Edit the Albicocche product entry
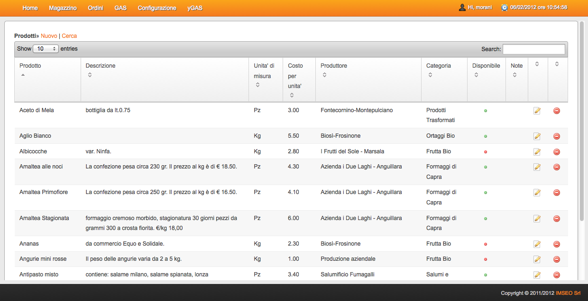Viewport: 588px width, 301px height. pyautogui.click(x=537, y=152)
